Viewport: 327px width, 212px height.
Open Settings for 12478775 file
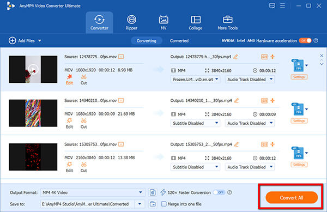coord(299,77)
